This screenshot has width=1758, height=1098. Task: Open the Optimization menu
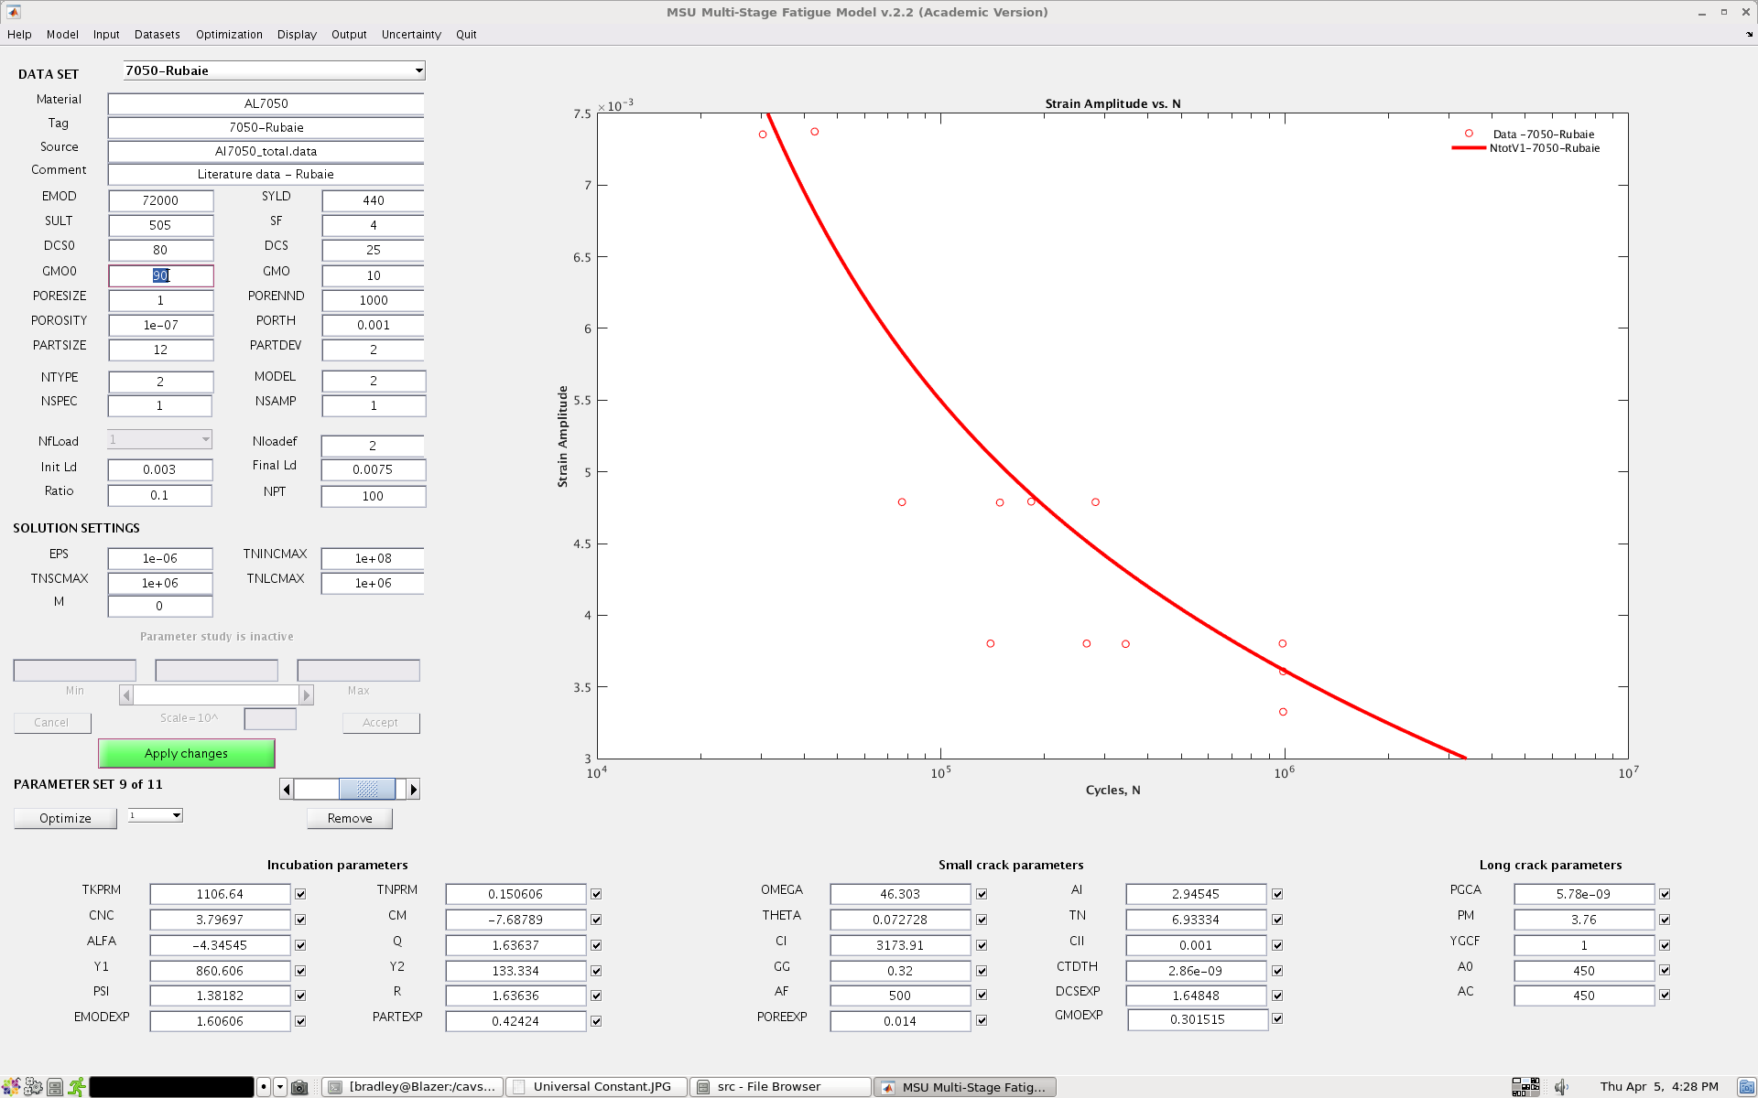[229, 35]
